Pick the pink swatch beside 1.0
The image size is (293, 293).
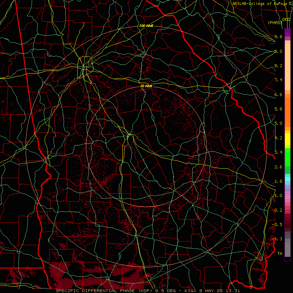point(287,197)
